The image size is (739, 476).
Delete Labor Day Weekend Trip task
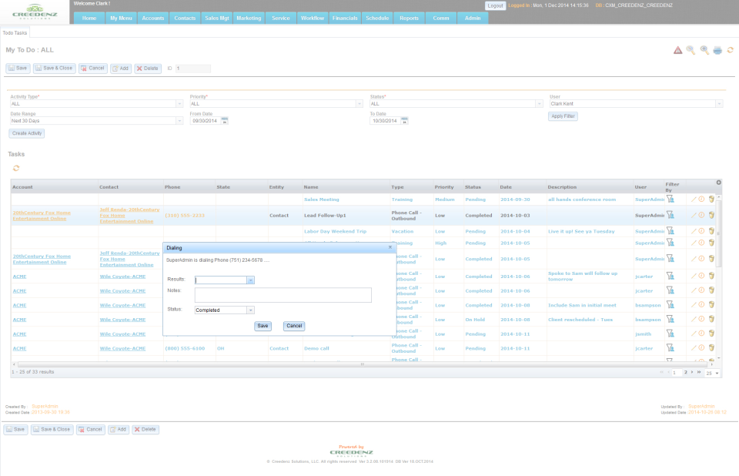711,231
